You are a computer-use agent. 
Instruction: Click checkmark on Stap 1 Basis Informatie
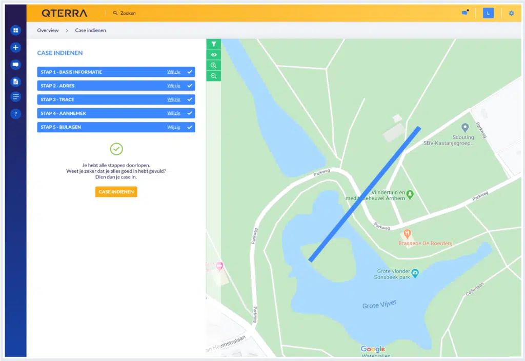click(190, 72)
